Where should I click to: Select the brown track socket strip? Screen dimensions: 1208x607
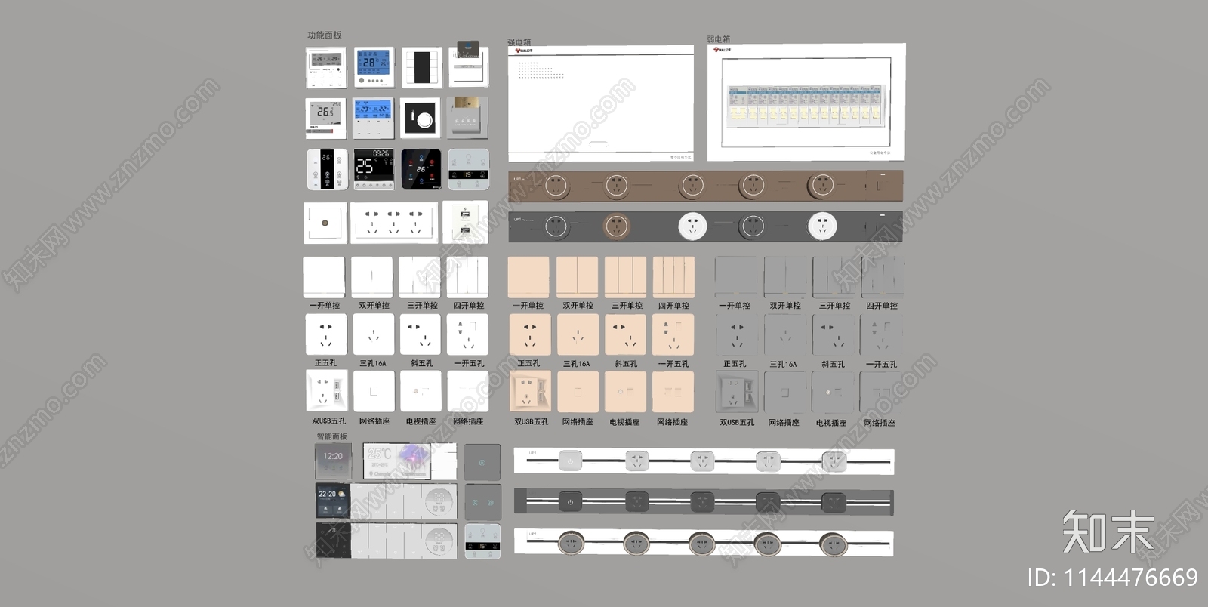705,185
